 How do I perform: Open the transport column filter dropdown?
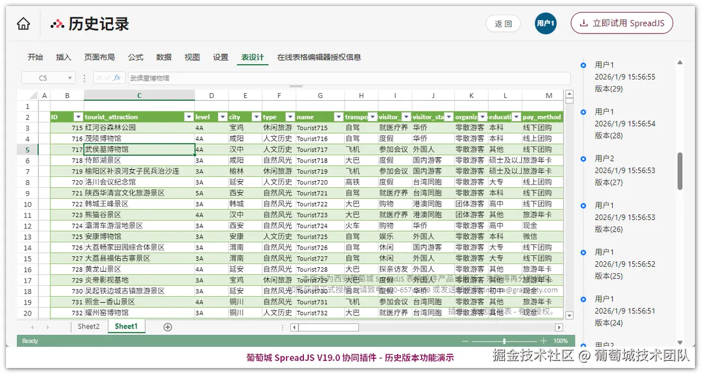click(372, 117)
